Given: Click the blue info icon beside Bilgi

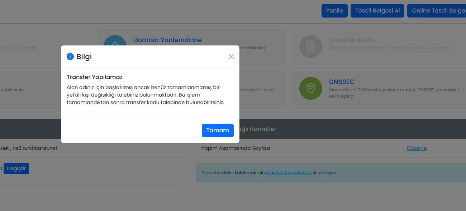Looking at the screenshot, I should click(x=70, y=57).
